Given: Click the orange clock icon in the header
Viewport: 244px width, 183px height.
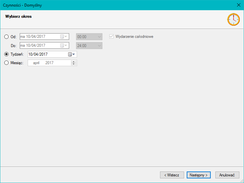Looking at the screenshot, I should 233,19.
